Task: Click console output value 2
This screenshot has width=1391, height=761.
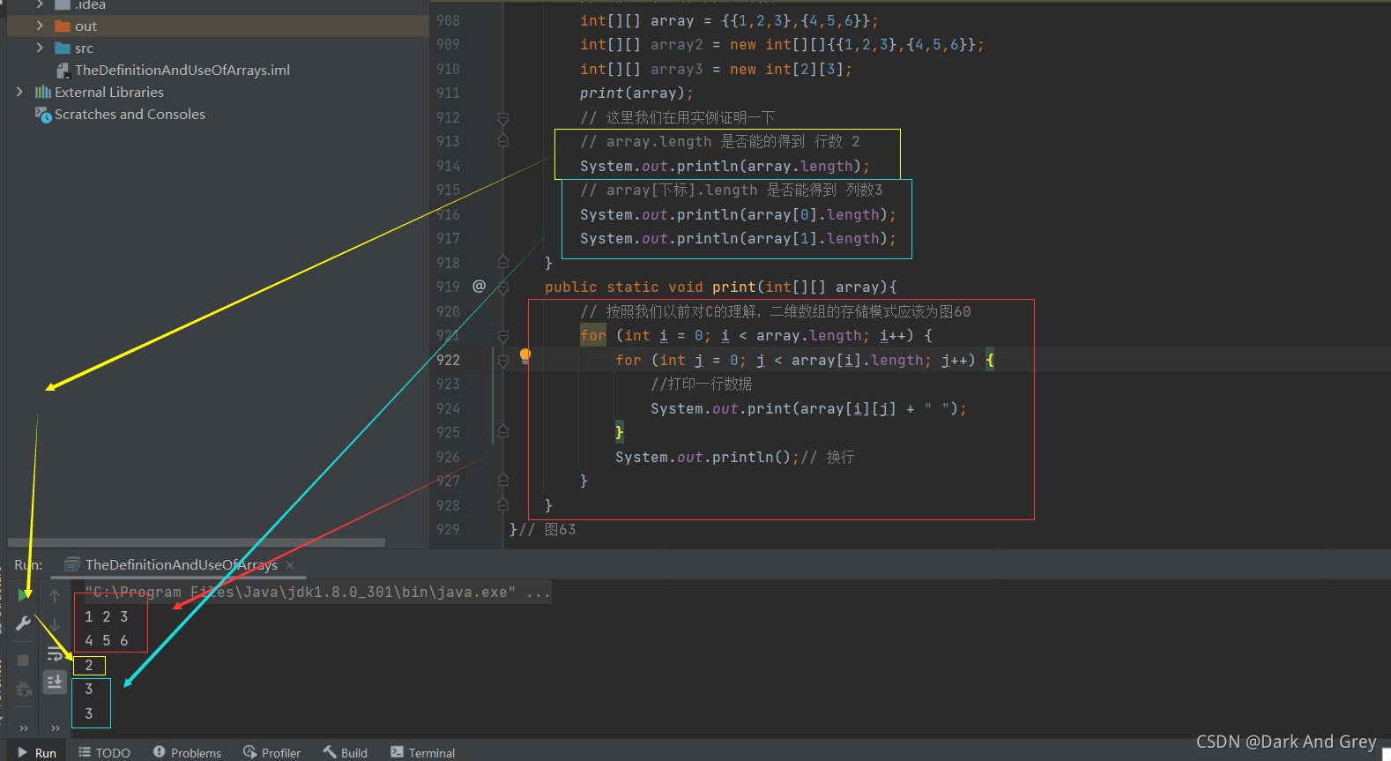Action: [89, 665]
